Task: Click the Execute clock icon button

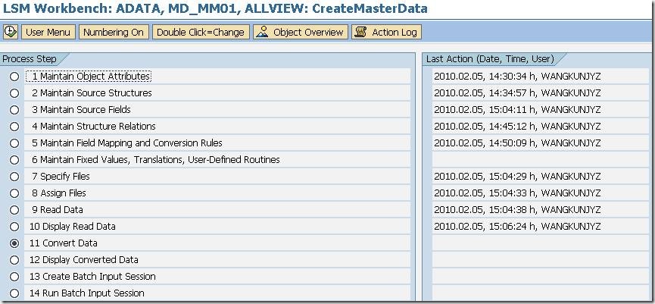Action: click(x=11, y=32)
